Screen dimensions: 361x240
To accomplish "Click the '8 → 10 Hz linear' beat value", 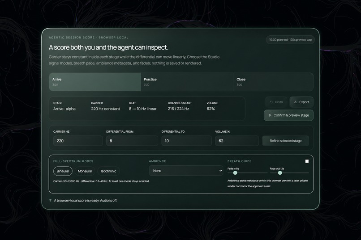I will coord(142,109).
